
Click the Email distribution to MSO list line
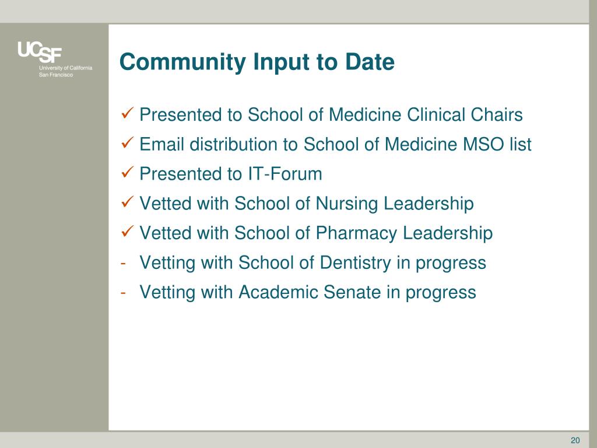point(335,145)
